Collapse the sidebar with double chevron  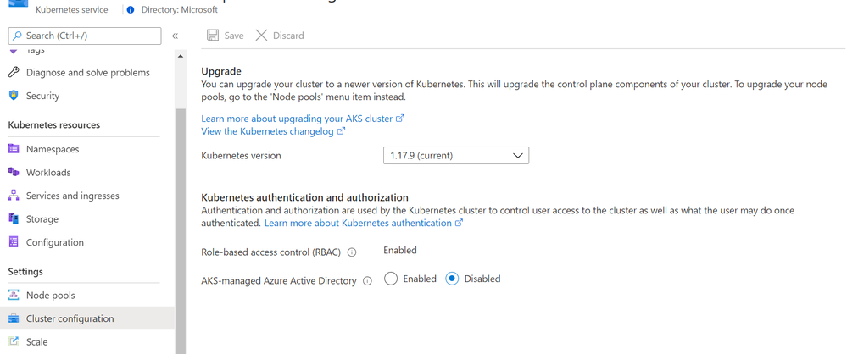(175, 36)
